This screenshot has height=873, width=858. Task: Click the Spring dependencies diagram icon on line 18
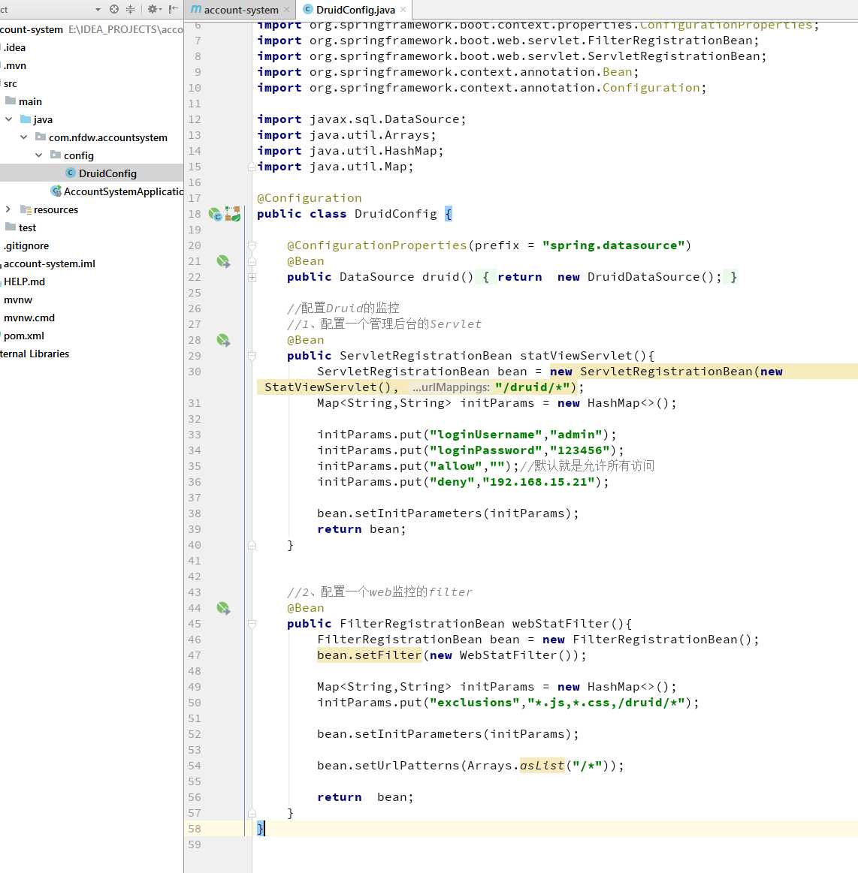click(x=233, y=214)
